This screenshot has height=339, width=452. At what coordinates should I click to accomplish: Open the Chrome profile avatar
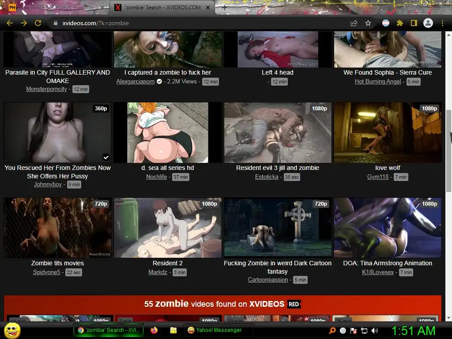coord(428,23)
